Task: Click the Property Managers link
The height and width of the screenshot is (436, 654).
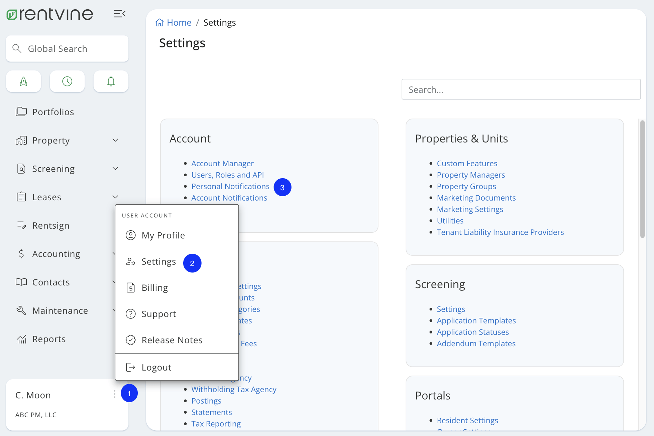Action: tap(471, 175)
